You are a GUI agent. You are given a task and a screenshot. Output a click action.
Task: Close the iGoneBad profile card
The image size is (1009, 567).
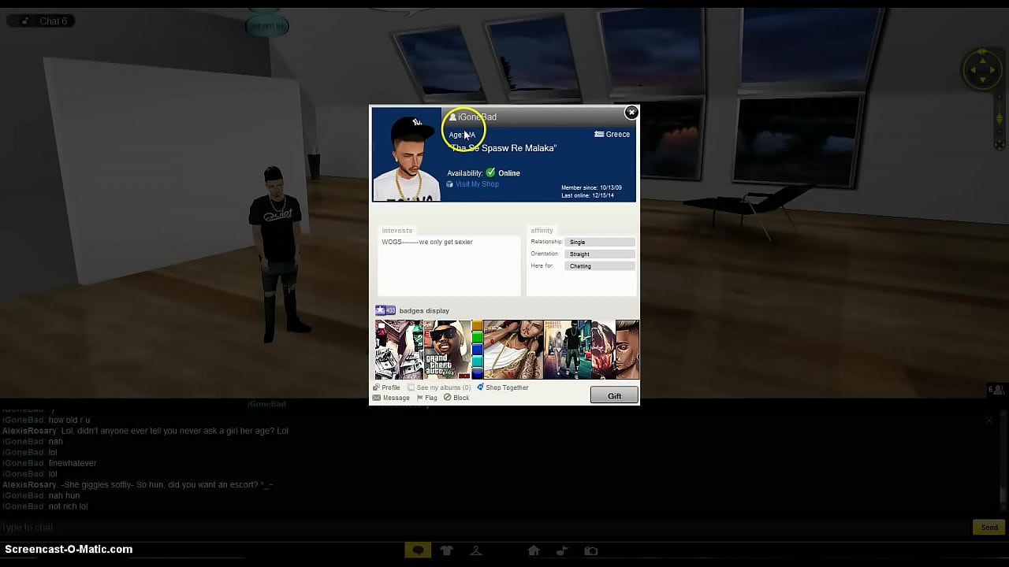pos(631,113)
